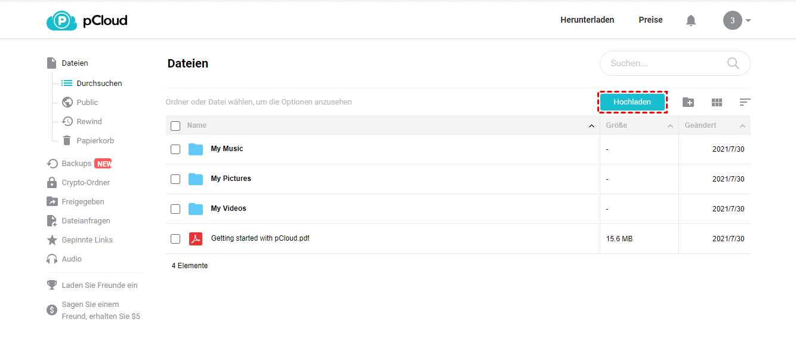Open the Public sidebar item
Viewport: 796px width, 344px height.
coord(87,103)
